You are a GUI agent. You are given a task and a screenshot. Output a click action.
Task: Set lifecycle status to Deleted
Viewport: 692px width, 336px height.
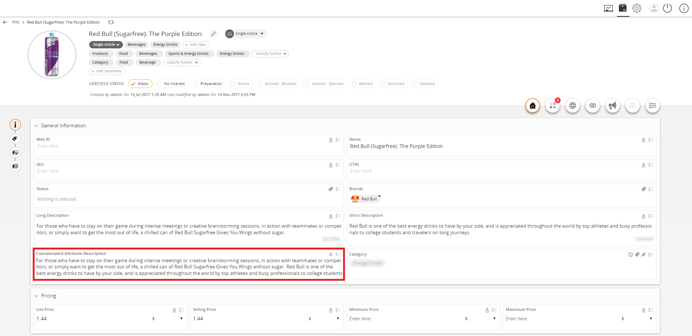pyautogui.click(x=425, y=84)
